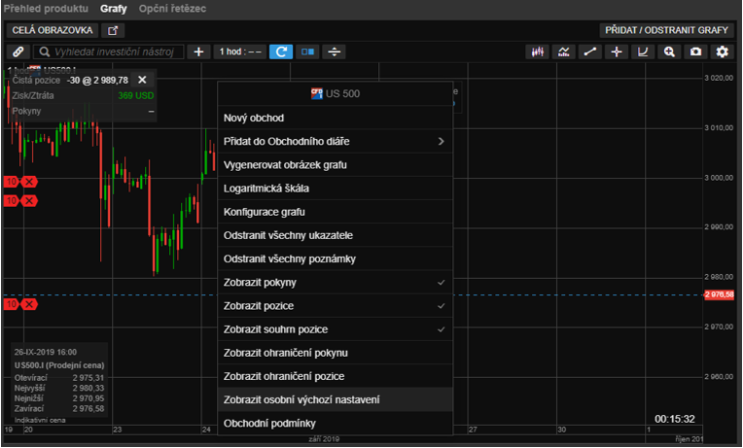Image resolution: width=743 pixels, height=448 pixels.
Task: Select the trend line drawing tool
Action: pos(589,52)
